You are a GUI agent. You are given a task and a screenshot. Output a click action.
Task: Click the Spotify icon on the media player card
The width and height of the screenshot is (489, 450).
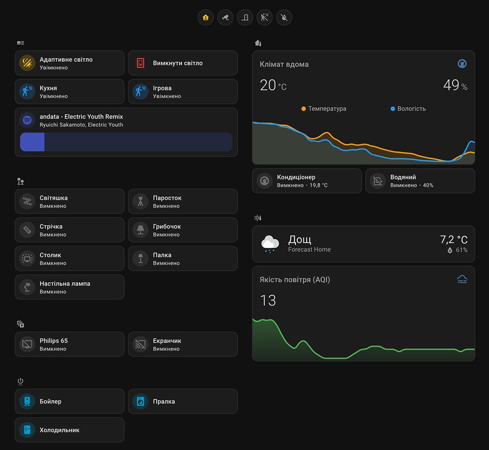pyautogui.click(x=27, y=120)
